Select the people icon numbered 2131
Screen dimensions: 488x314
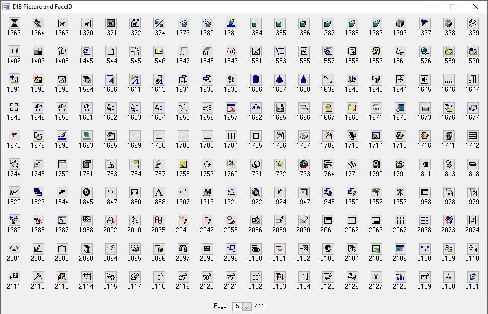point(472,277)
